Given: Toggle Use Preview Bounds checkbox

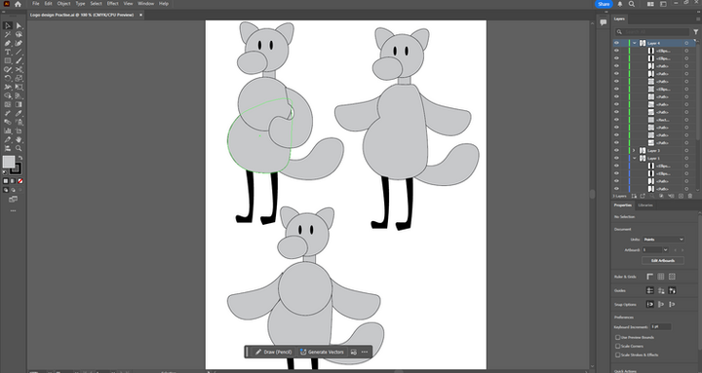Looking at the screenshot, I should point(618,338).
